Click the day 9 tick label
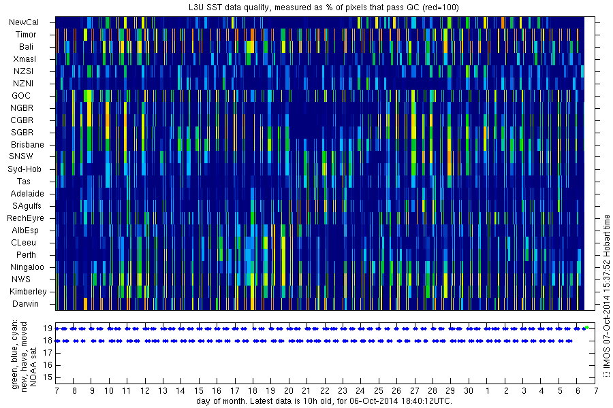 coord(92,391)
